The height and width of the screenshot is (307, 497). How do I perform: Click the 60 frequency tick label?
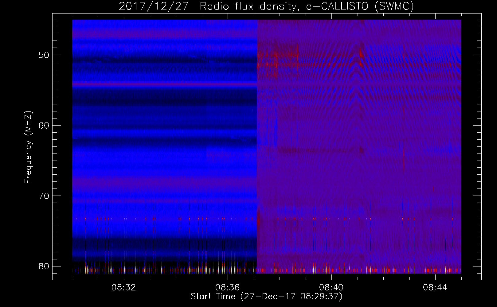tap(44, 126)
